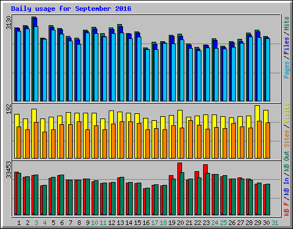Click the cyan "Pages" legend label

[x=287, y=70]
